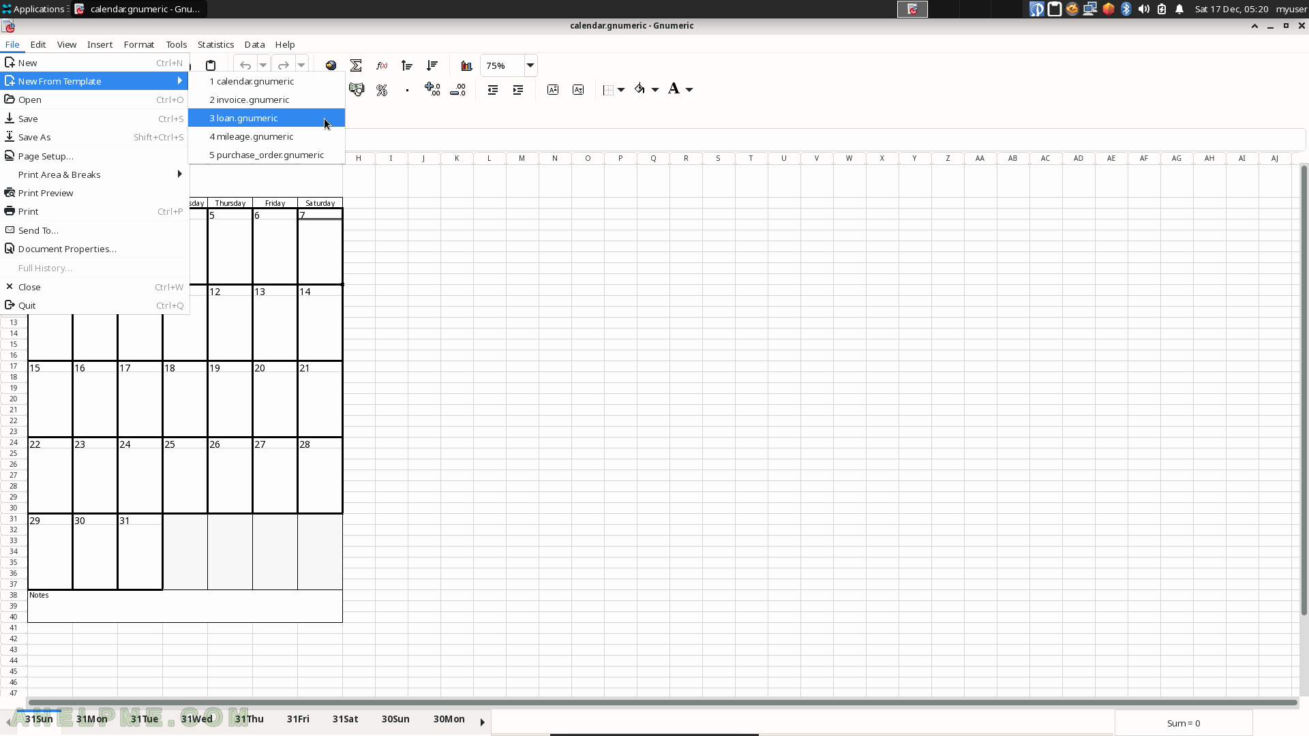Insert a chart with the graph icon
Image resolution: width=1309 pixels, height=736 pixels.
point(466,65)
